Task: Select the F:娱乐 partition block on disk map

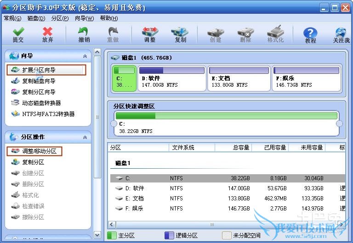Action: point(307,78)
